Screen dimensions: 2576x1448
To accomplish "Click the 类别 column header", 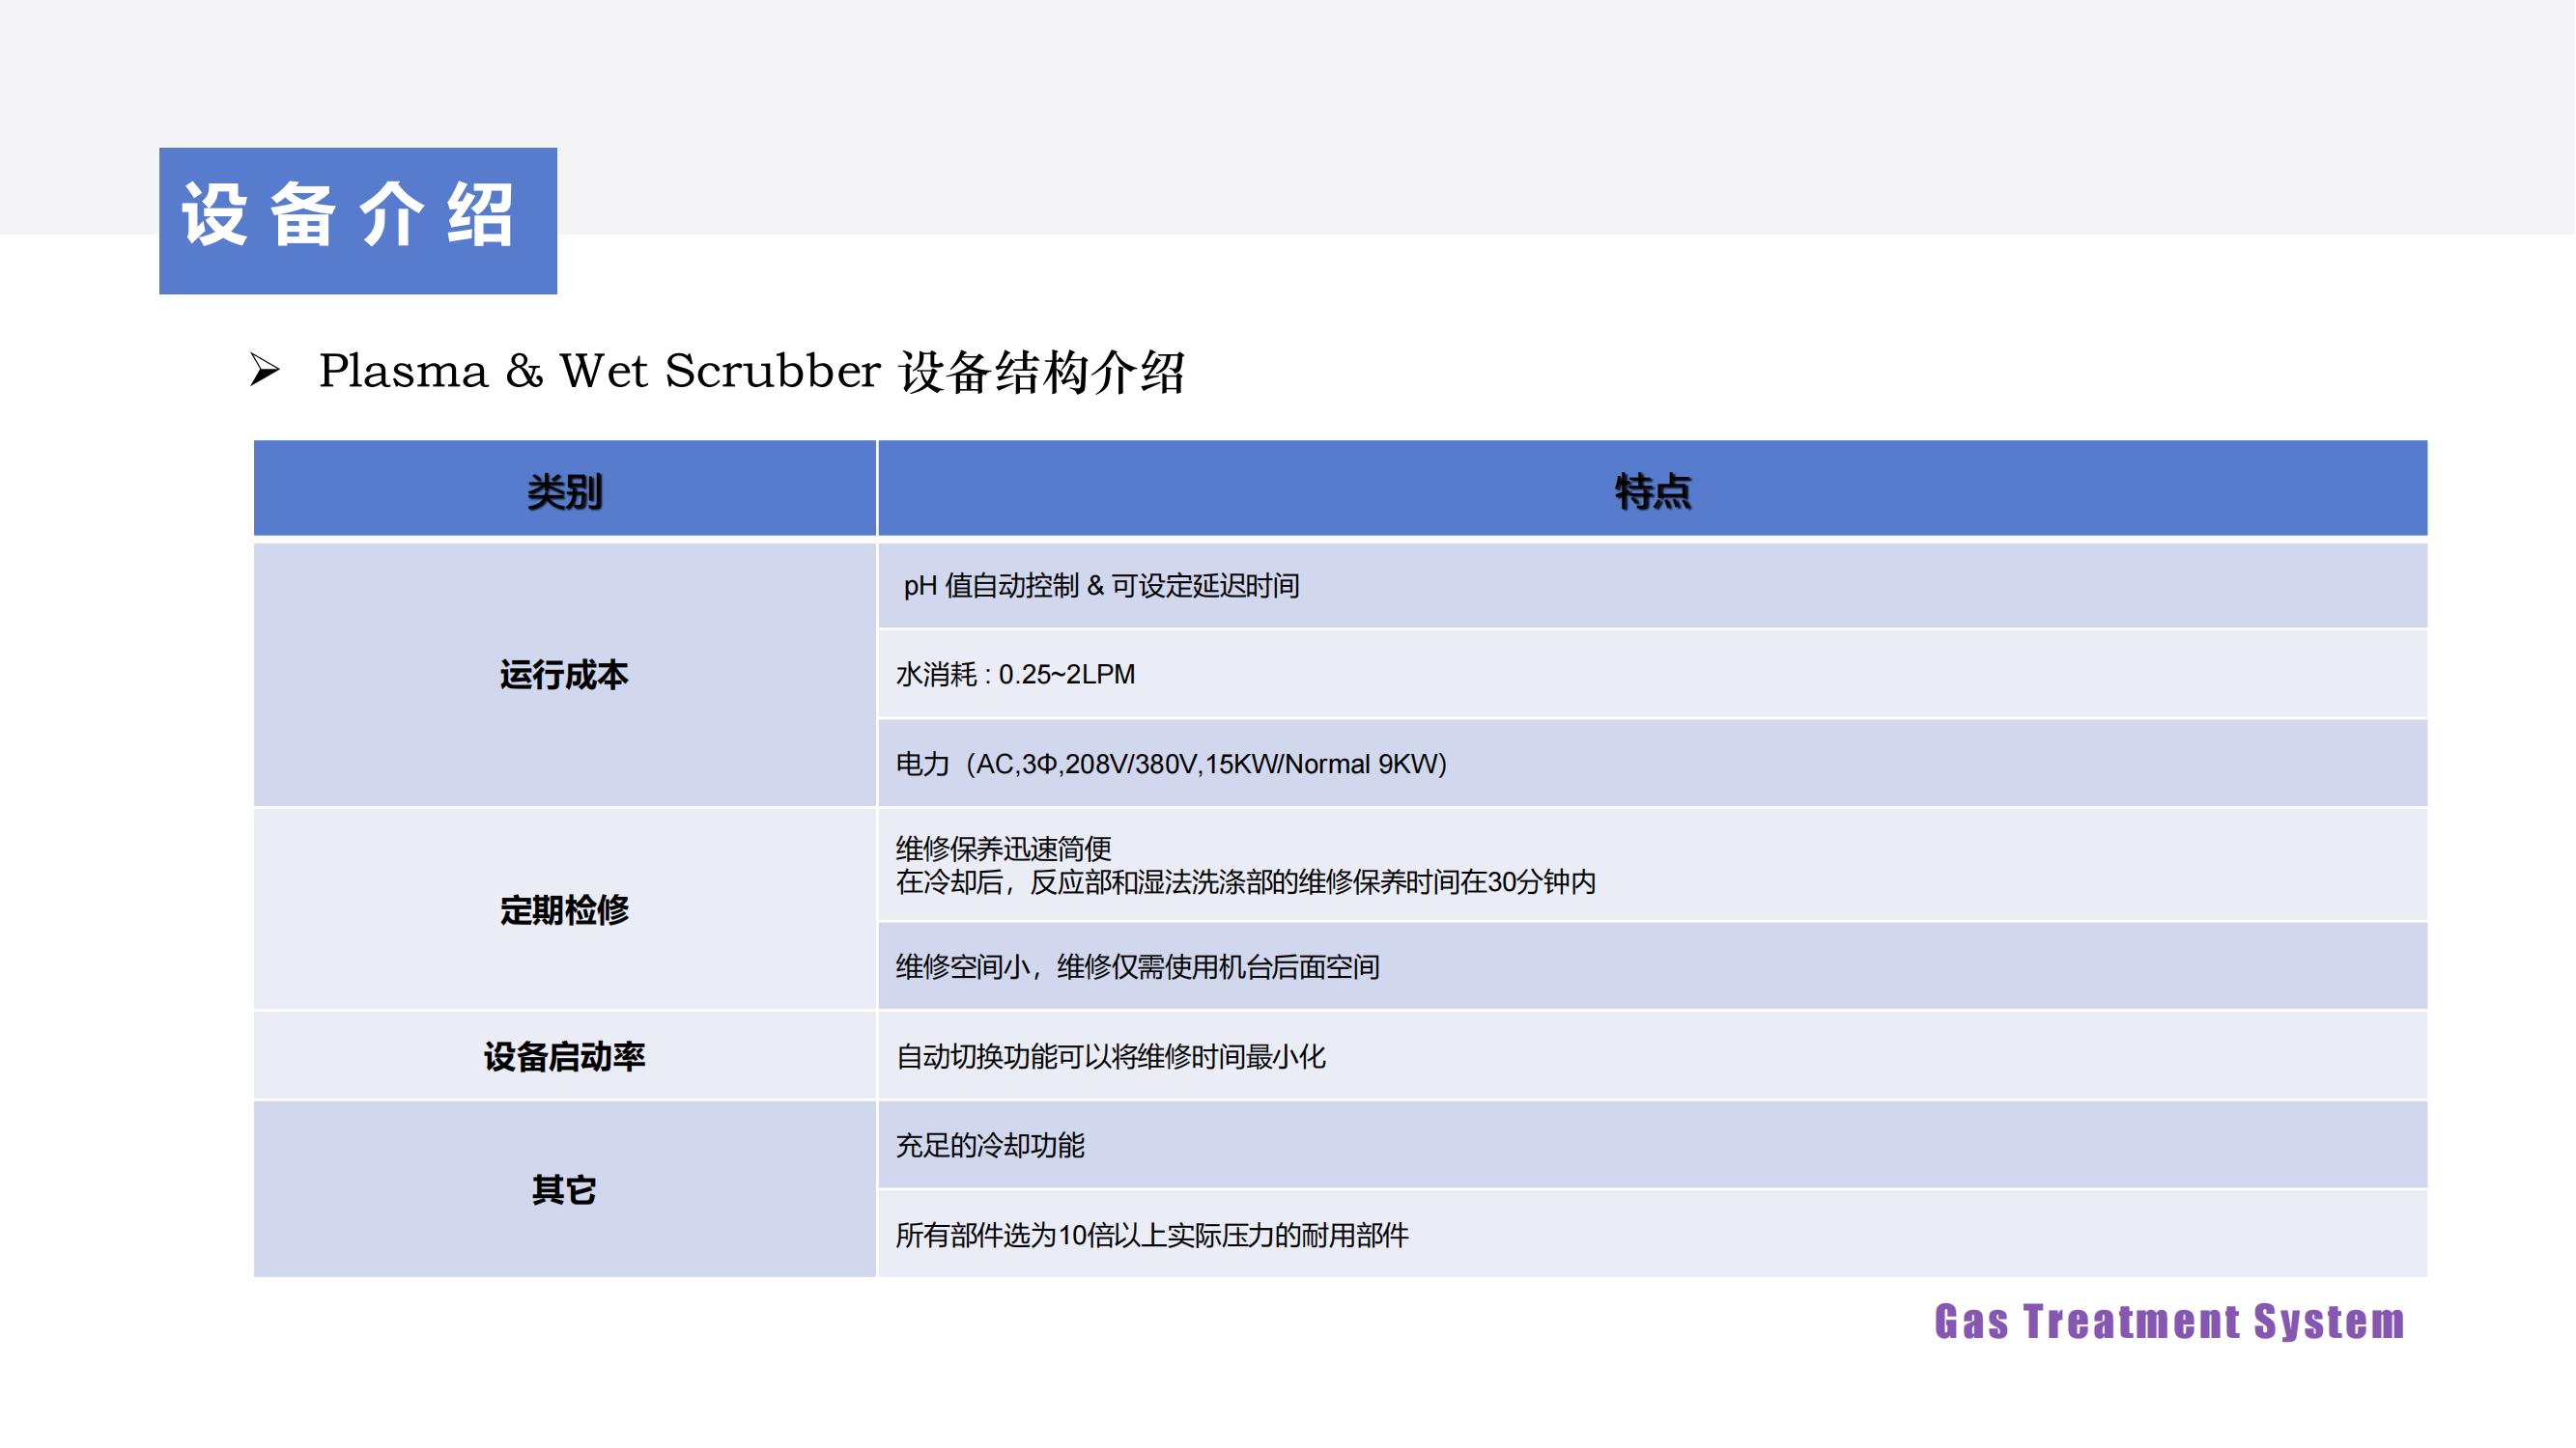I will point(564,490).
